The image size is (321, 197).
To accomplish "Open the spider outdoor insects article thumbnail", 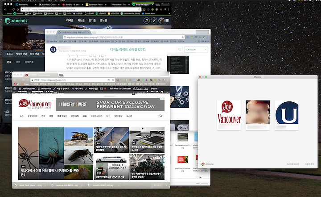I will (55, 154).
